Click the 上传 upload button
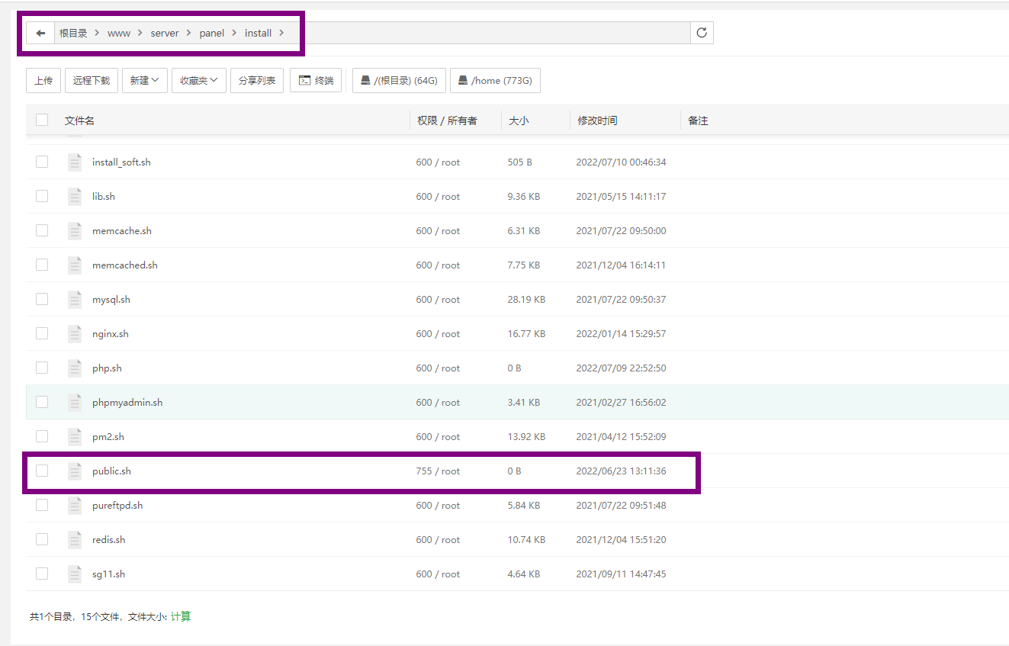Viewport: 1009px width, 646px height. 43,80
